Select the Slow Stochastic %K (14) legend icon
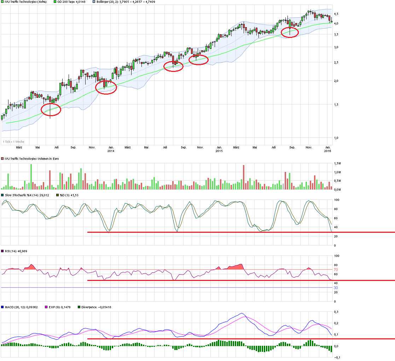395x361 pixels. [2, 194]
